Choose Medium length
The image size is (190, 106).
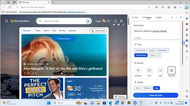pyautogui.click(x=147, y=88)
